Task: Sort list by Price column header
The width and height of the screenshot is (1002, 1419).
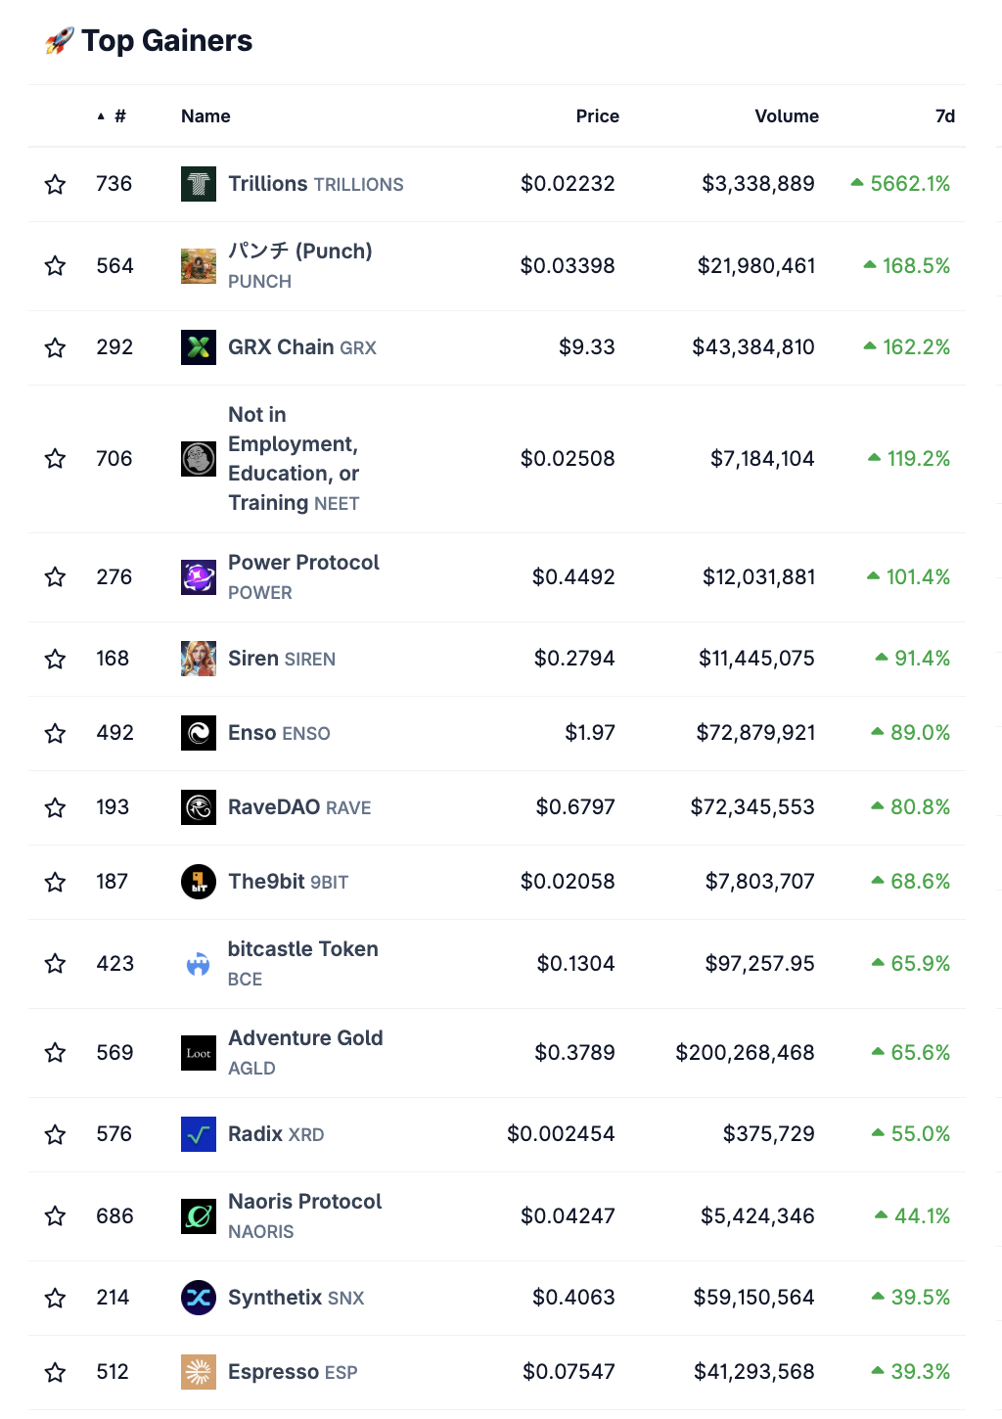Action: (597, 116)
